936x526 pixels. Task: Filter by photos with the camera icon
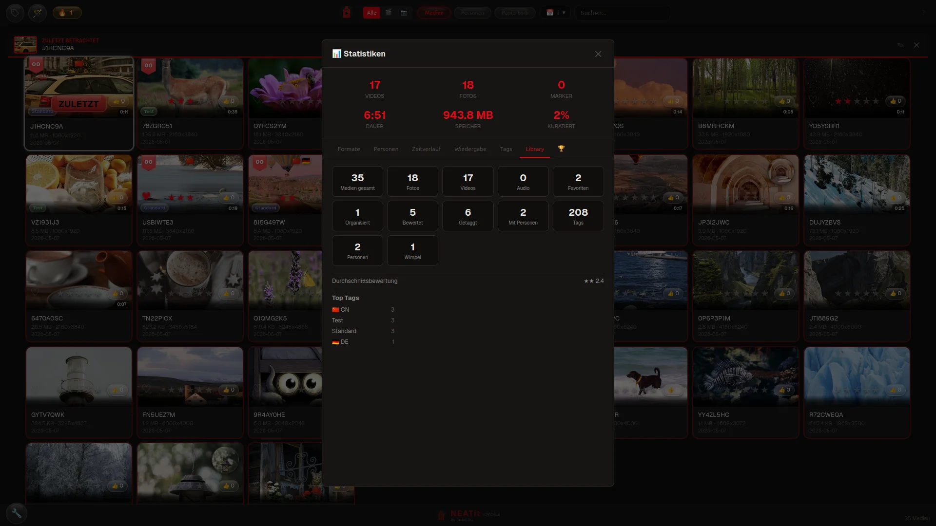[404, 13]
